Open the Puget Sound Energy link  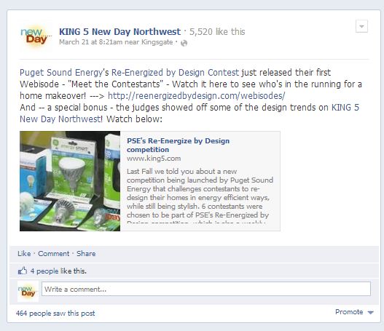pyautogui.click(x=61, y=73)
